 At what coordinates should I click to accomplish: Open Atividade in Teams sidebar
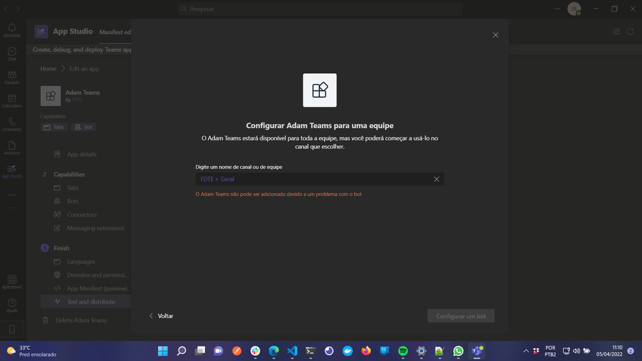(x=12, y=30)
